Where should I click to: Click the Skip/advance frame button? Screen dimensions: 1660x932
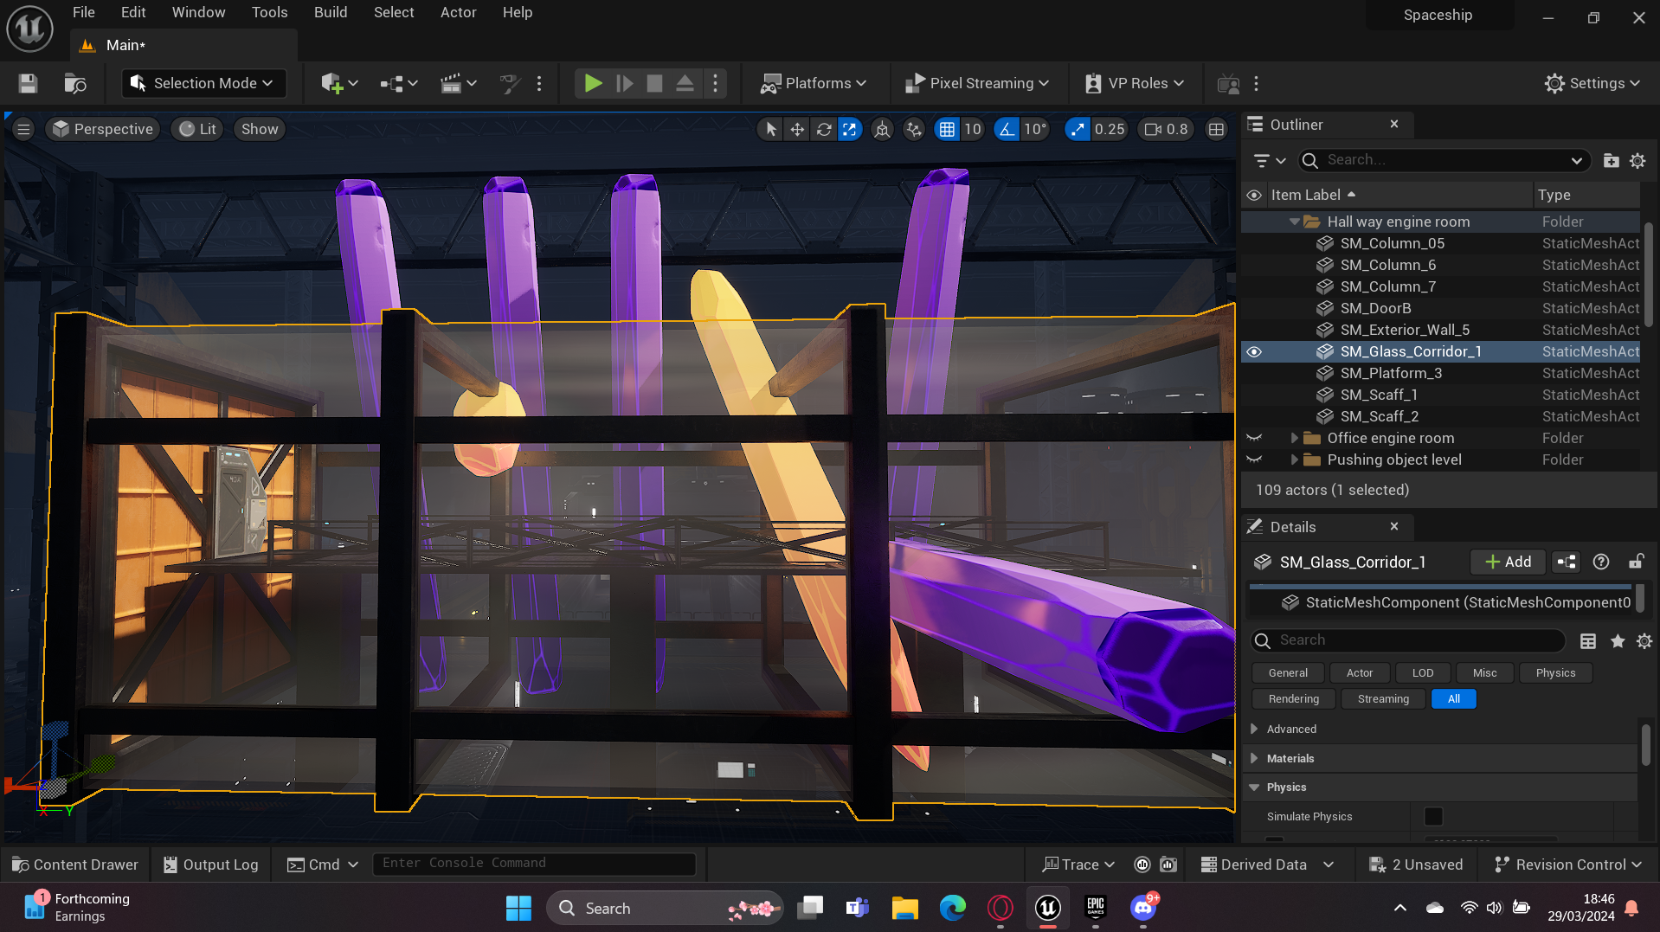[x=624, y=83]
